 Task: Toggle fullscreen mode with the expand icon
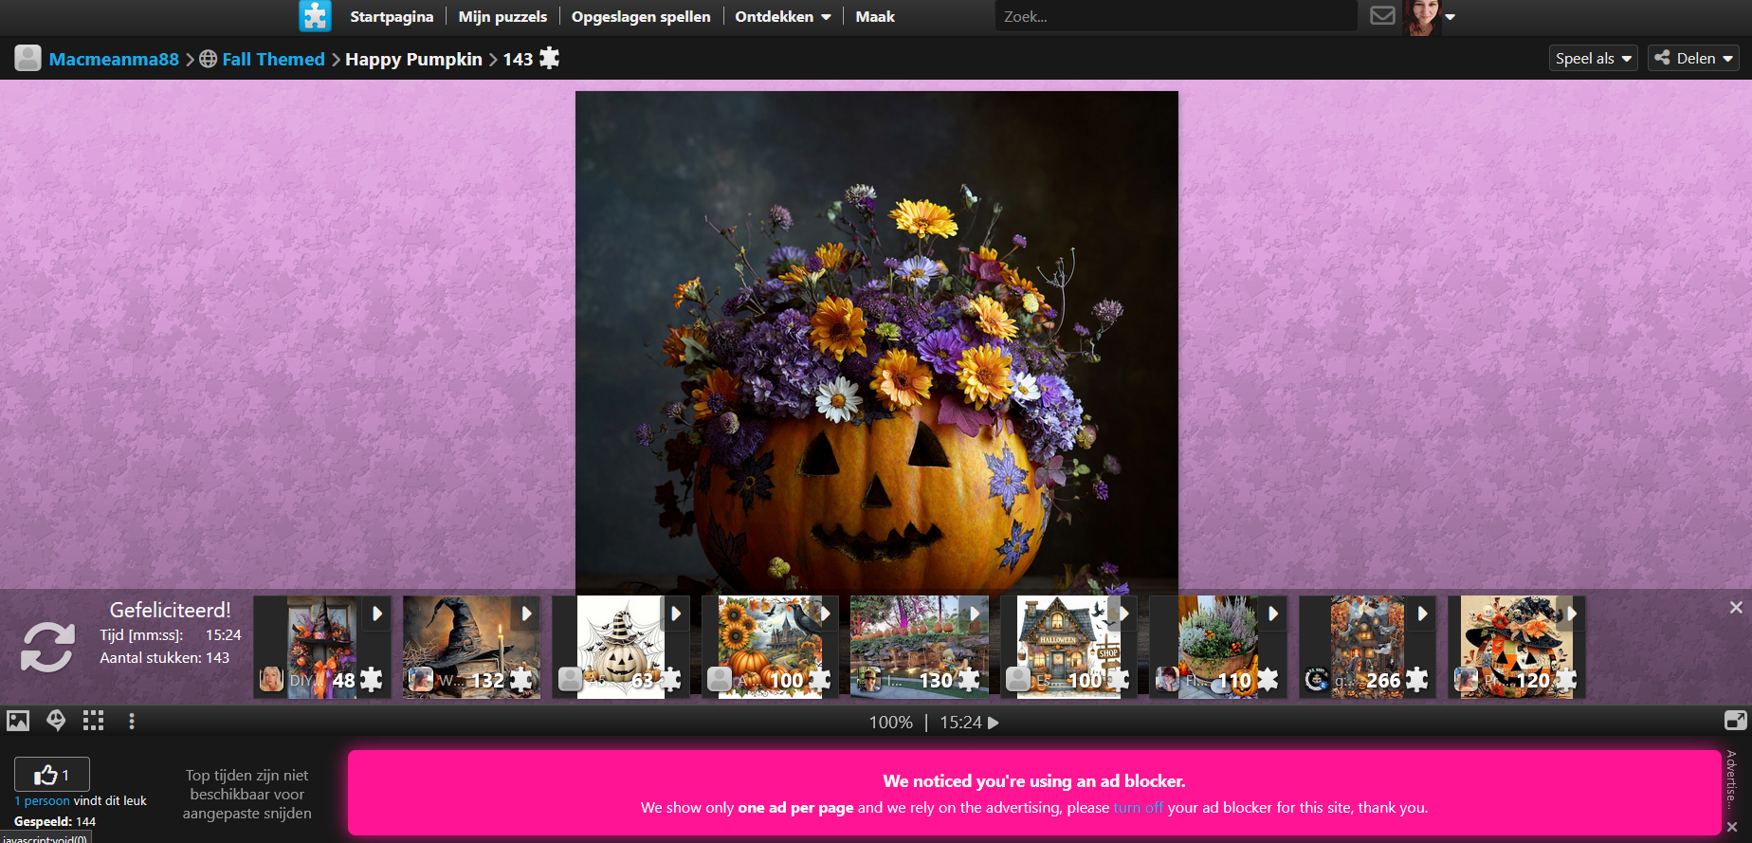(x=1735, y=721)
